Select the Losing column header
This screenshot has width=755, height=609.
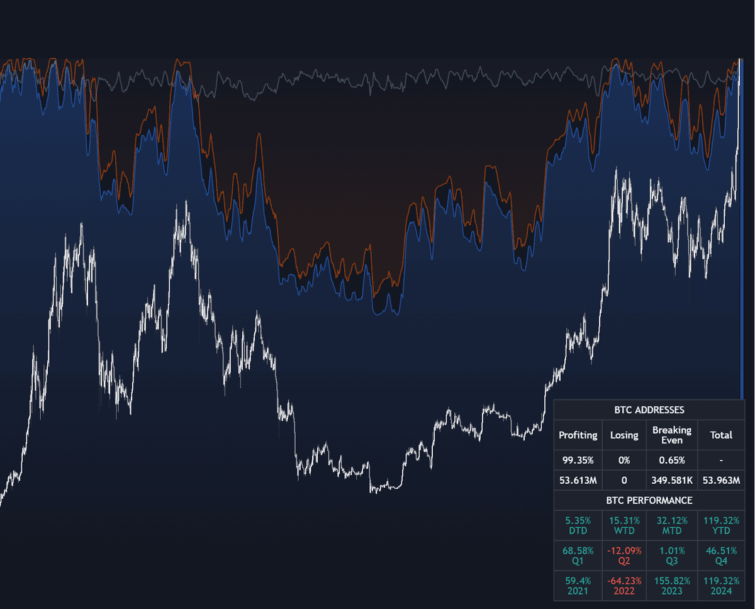pyautogui.click(x=624, y=435)
